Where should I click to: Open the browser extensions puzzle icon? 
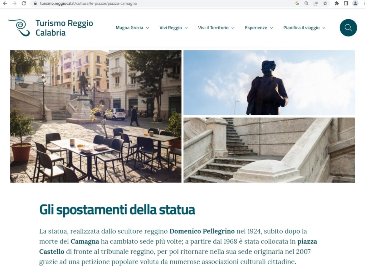(x=337, y=3)
